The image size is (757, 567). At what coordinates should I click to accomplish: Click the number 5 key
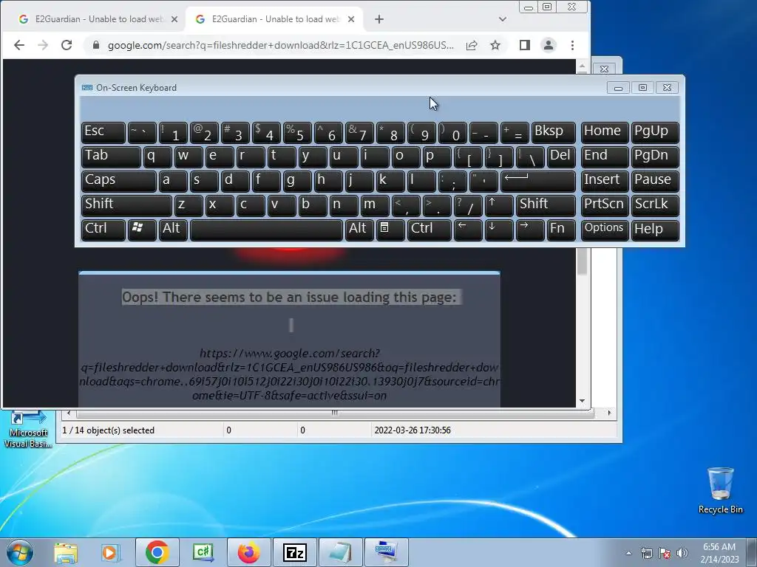click(297, 132)
